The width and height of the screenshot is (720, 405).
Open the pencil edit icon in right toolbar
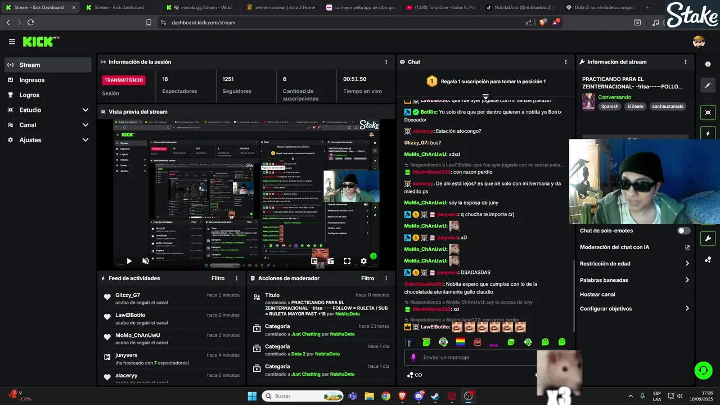(x=708, y=85)
